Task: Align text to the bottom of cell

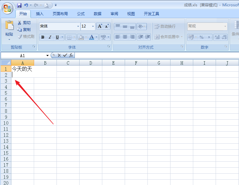Action: point(132,27)
